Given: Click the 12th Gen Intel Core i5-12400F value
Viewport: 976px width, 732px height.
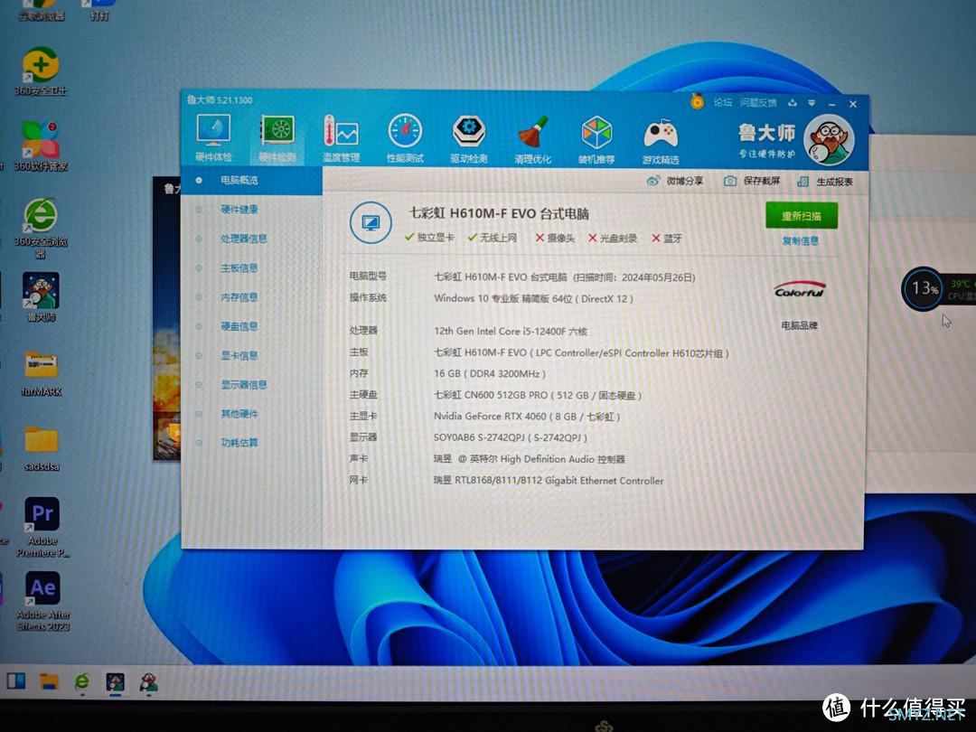Looking at the screenshot, I should coord(511,331).
